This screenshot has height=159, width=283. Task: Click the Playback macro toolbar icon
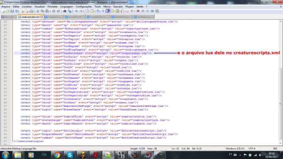[148, 11]
